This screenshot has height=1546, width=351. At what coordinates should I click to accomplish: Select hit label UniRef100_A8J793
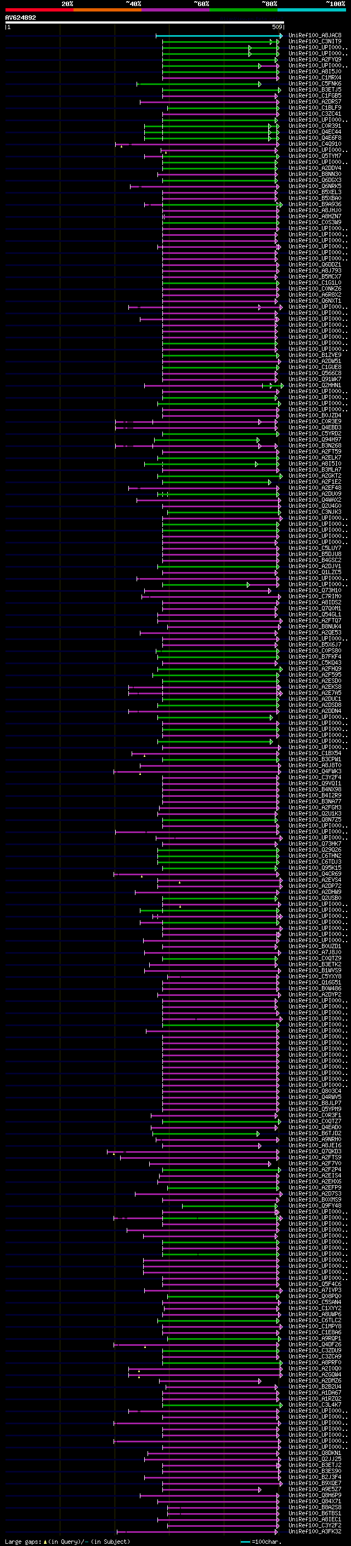pos(315,271)
